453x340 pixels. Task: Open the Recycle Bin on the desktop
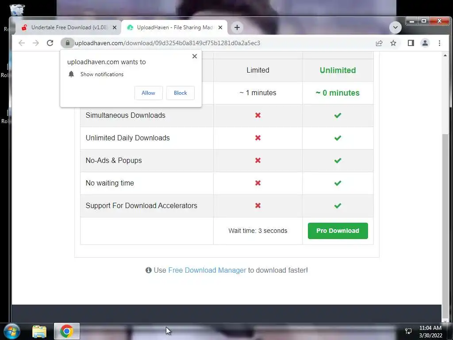tap(17, 10)
